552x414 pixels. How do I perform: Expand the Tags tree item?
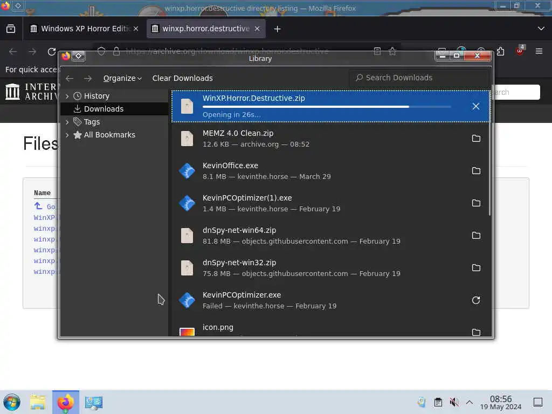coord(67,122)
